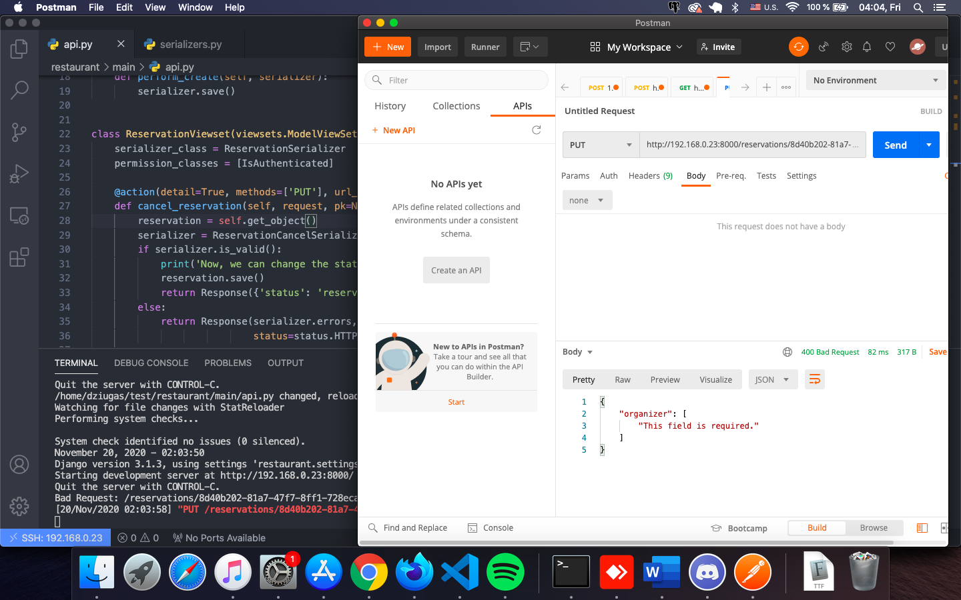Open the VS Code Manage gear menu

[19, 506]
